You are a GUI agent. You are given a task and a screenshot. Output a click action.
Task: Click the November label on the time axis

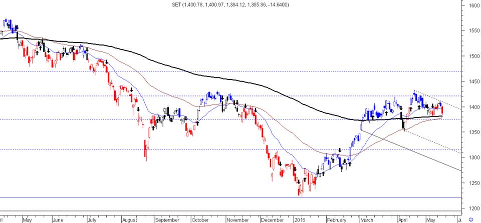[x=238, y=220]
